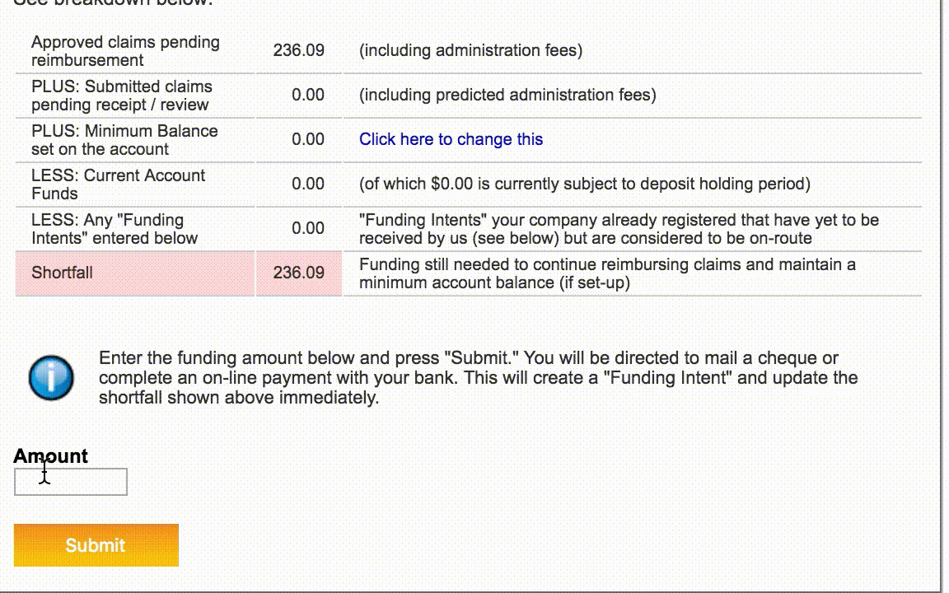
Task: Click 'LESS: Any "Funding Intents" entered below'
Action: pos(115,229)
